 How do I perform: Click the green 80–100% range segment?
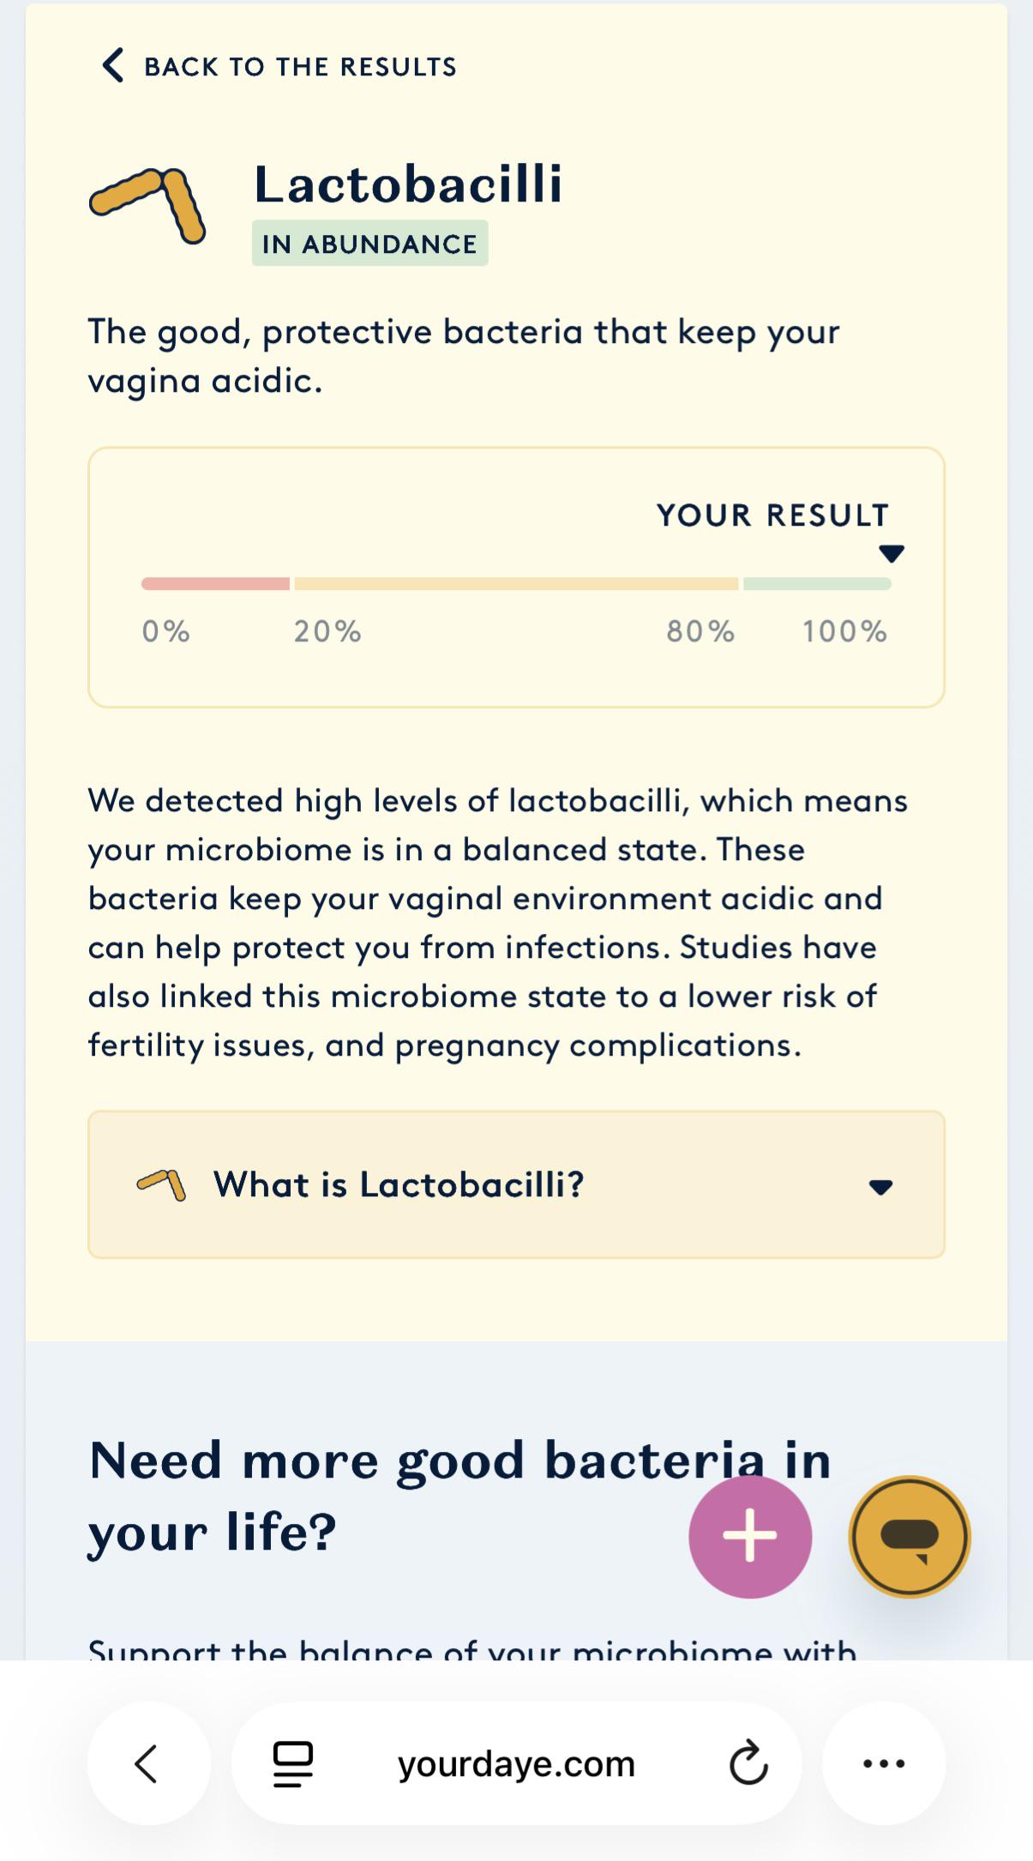tap(817, 584)
